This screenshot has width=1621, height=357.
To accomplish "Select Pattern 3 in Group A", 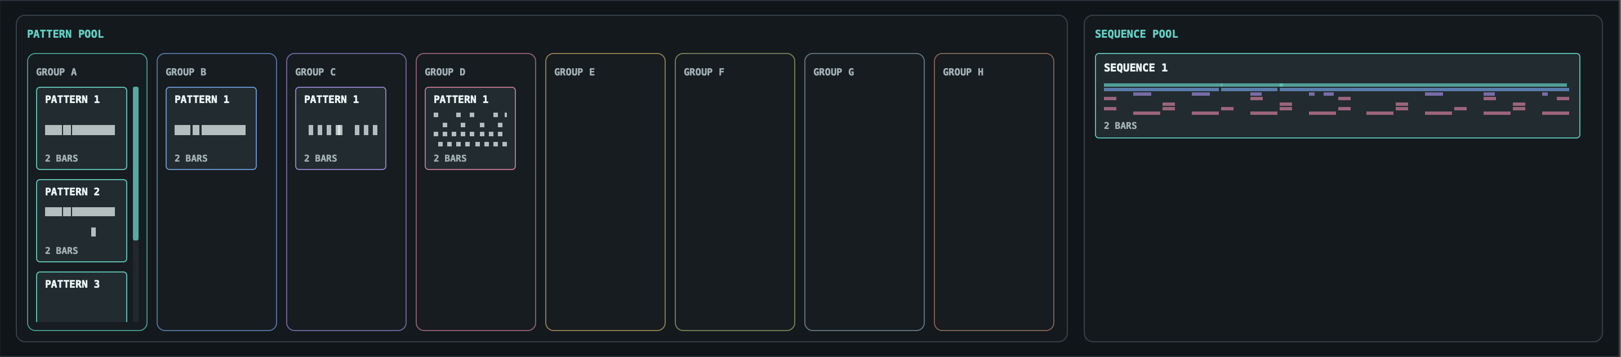I will click(81, 297).
